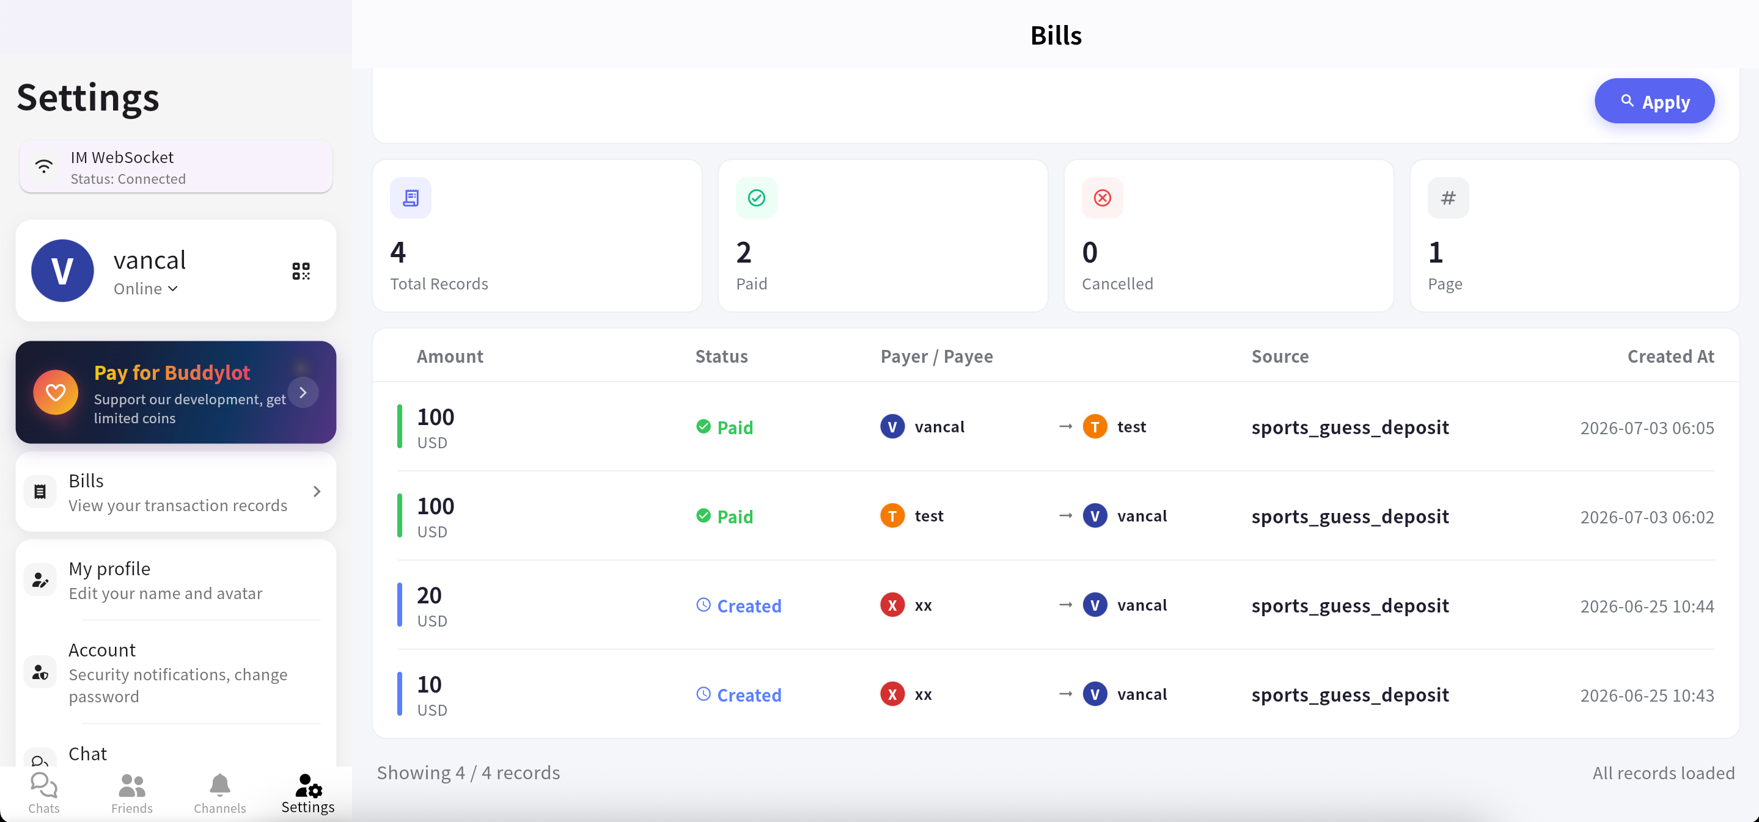The width and height of the screenshot is (1759, 822).
Task: Switch to the Friends tab
Action: click(132, 793)
